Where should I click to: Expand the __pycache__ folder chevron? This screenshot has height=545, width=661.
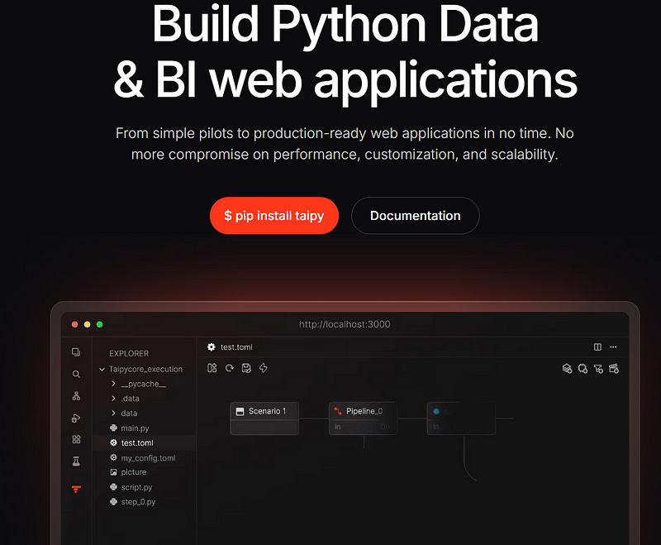(x=113, y=384)
